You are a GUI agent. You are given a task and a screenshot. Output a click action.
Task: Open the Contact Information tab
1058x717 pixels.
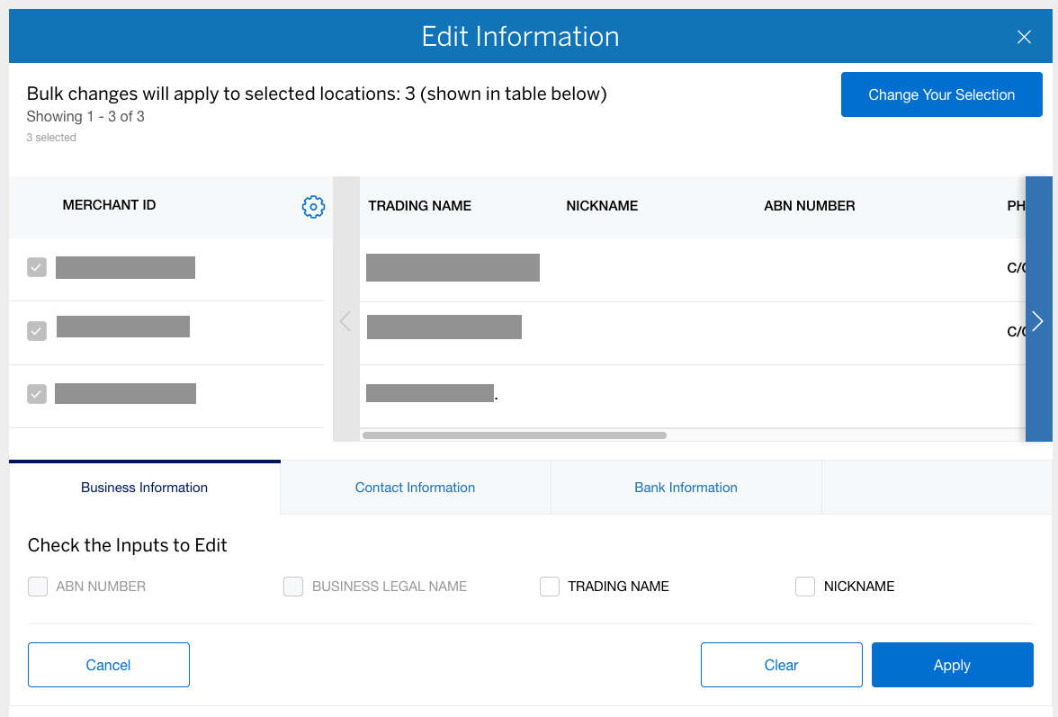tap(415, 488)
